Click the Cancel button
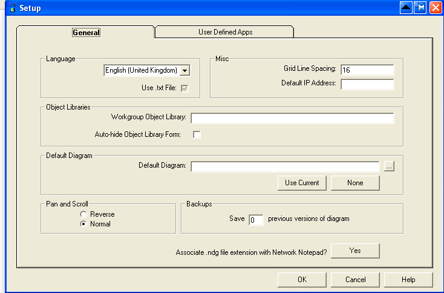444x293 pixels. 355,280
